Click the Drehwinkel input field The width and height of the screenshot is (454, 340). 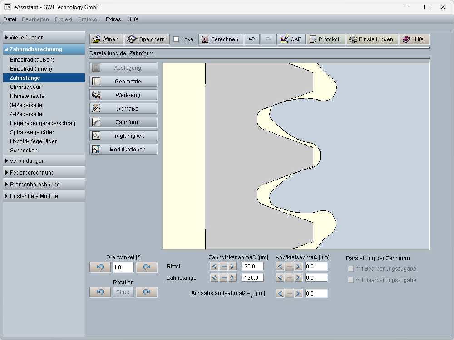123,267
